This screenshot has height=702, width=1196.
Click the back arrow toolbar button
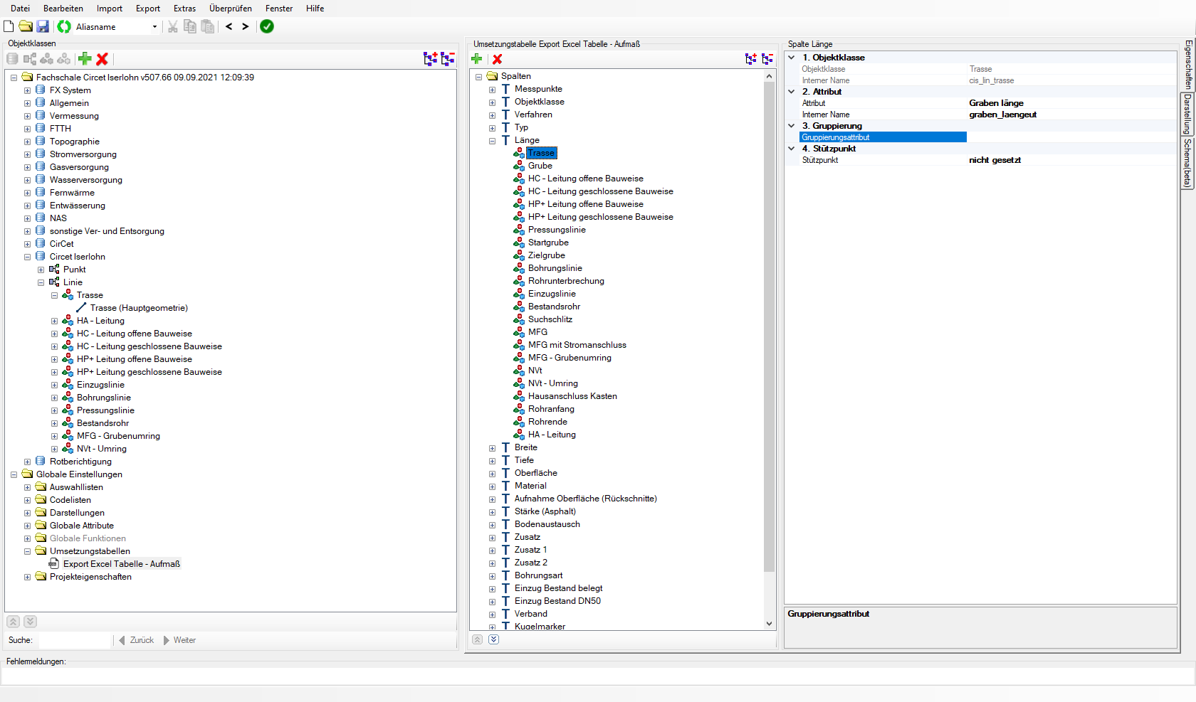229,26
